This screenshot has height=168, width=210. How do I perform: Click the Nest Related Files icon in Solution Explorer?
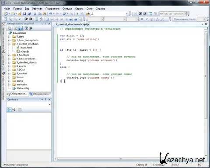pos(20,28)
